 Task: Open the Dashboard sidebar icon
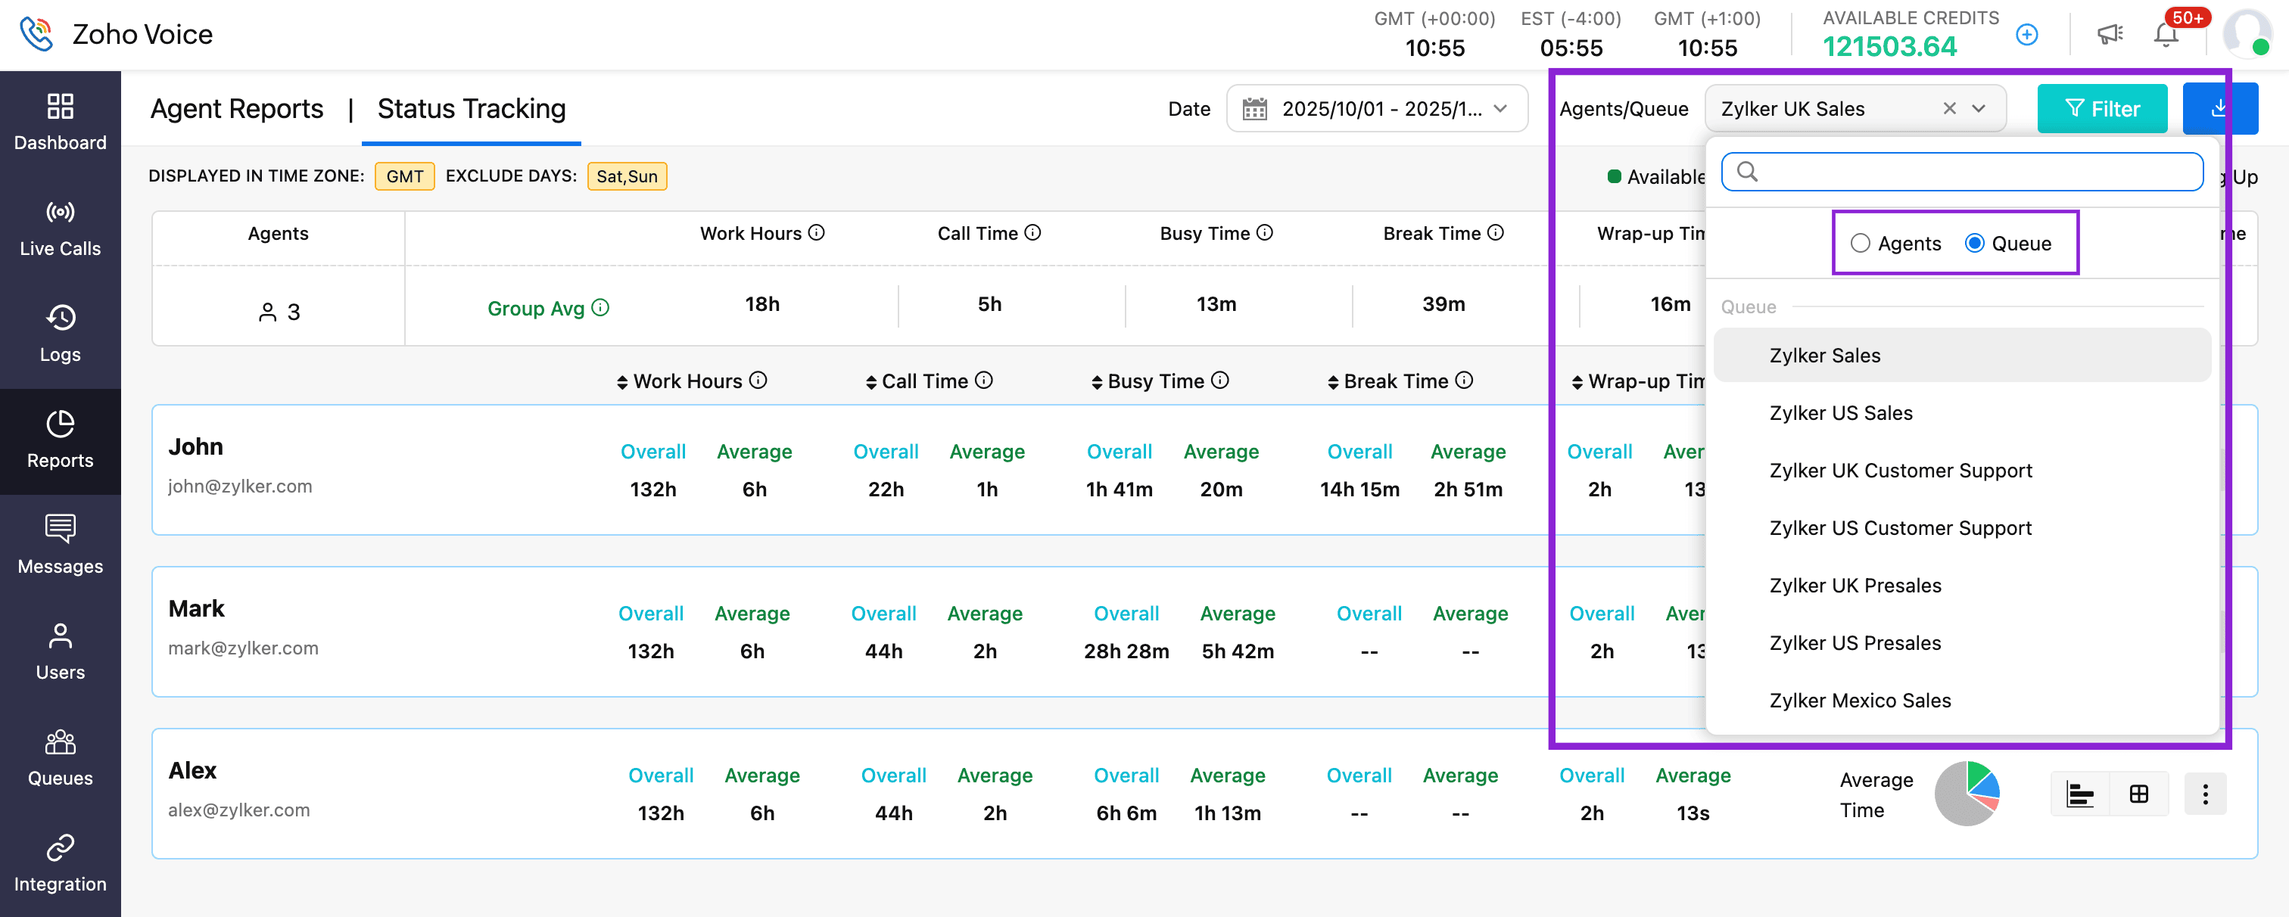(60, 107)
